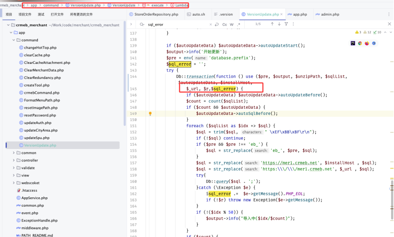The image size is (394, 237).
Task: Toggle whole words (W) search option
Action: (230, 24)
